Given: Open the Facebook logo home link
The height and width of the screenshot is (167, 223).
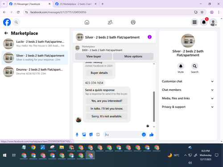Looking at the screenshot, I should pyautogui.click(x=7, y=22).
